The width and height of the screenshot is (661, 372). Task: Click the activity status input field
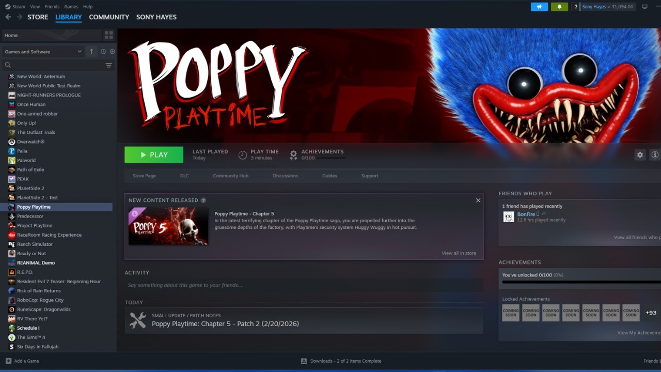(x=304, y=285)
